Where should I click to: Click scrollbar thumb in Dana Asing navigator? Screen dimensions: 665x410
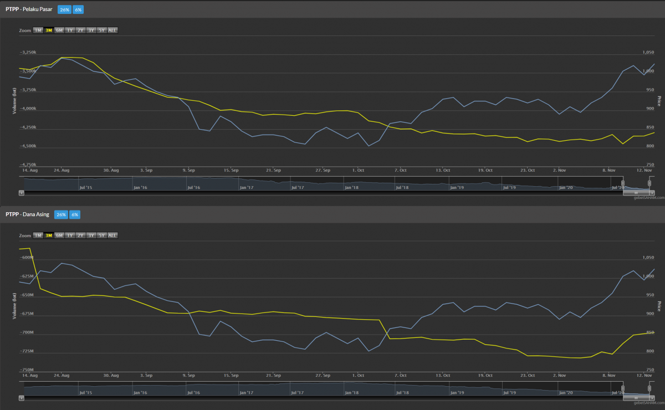(636, 398)
